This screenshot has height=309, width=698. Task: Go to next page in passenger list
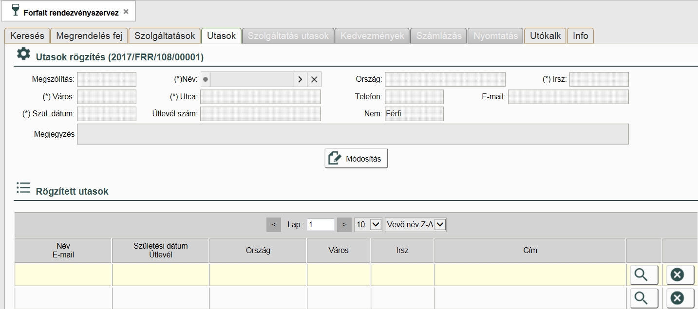tap(344, 225)
